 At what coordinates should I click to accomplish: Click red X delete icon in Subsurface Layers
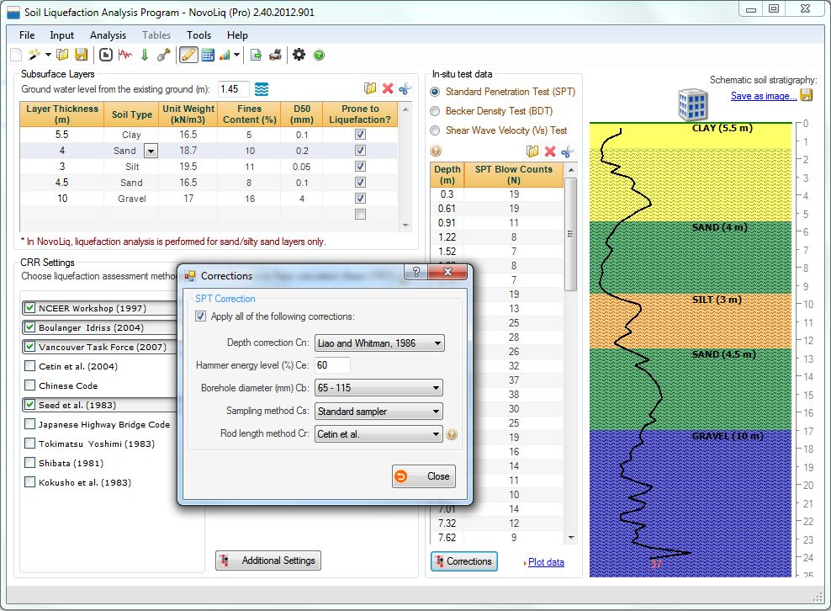pyautogui.click(x=388, y=88)
